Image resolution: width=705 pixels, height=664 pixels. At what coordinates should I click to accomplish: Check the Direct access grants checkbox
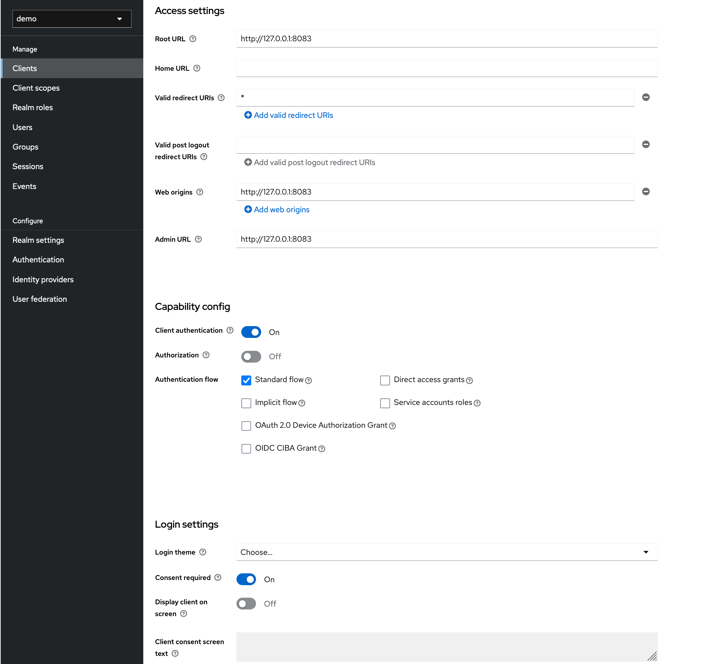385,380
